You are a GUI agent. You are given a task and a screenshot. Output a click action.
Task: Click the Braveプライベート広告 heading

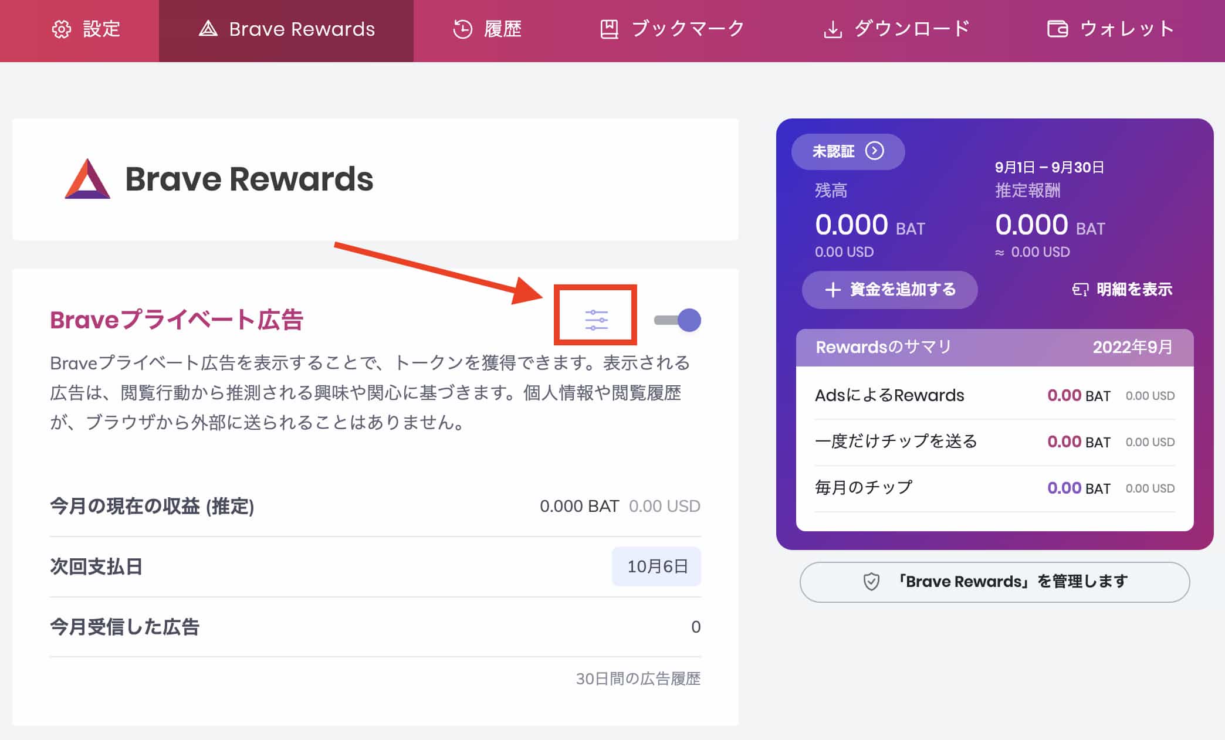176,320
